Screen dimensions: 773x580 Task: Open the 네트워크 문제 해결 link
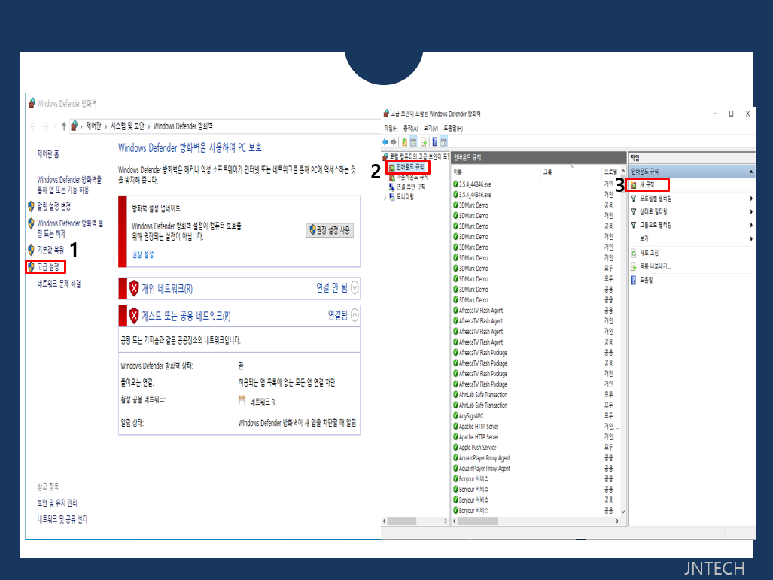coord(59,284)
